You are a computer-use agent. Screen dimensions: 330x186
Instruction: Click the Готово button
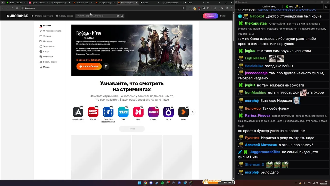[132, 129]
